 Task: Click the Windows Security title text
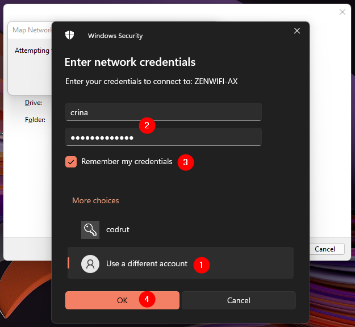115,36
